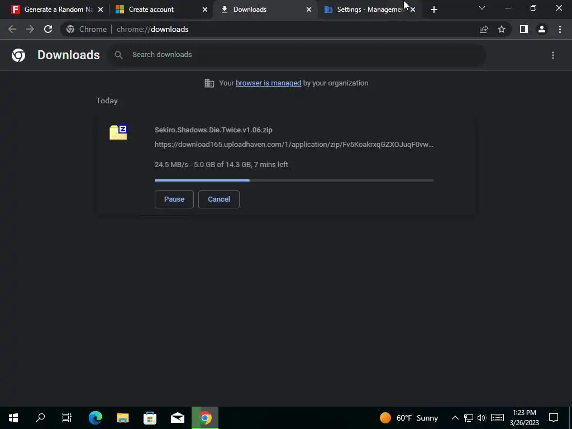Open the Chrome three-dot main menu
Viewport: 572px width, 429px height.
[x=560, y=29]
